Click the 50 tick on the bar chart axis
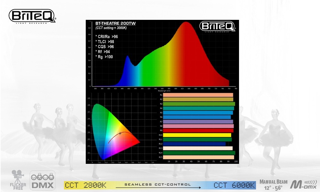Screen dimensions: 320x192 pos(199,161)
